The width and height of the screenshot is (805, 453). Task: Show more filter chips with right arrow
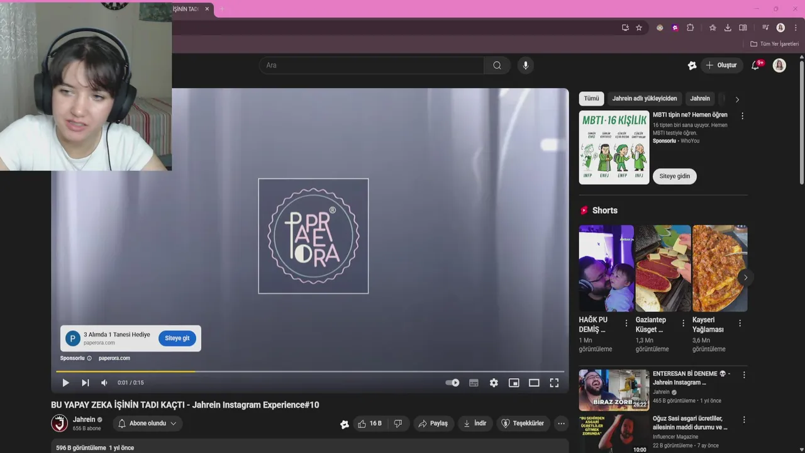(x=737, y=99)
